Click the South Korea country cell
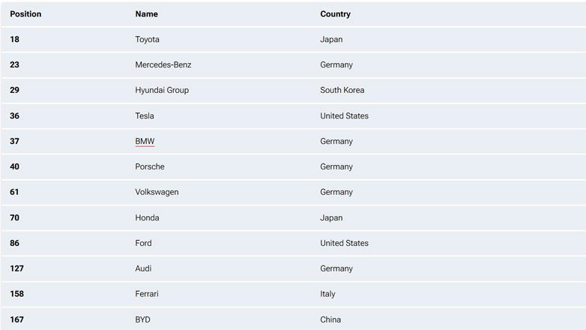 click(342, 91)
